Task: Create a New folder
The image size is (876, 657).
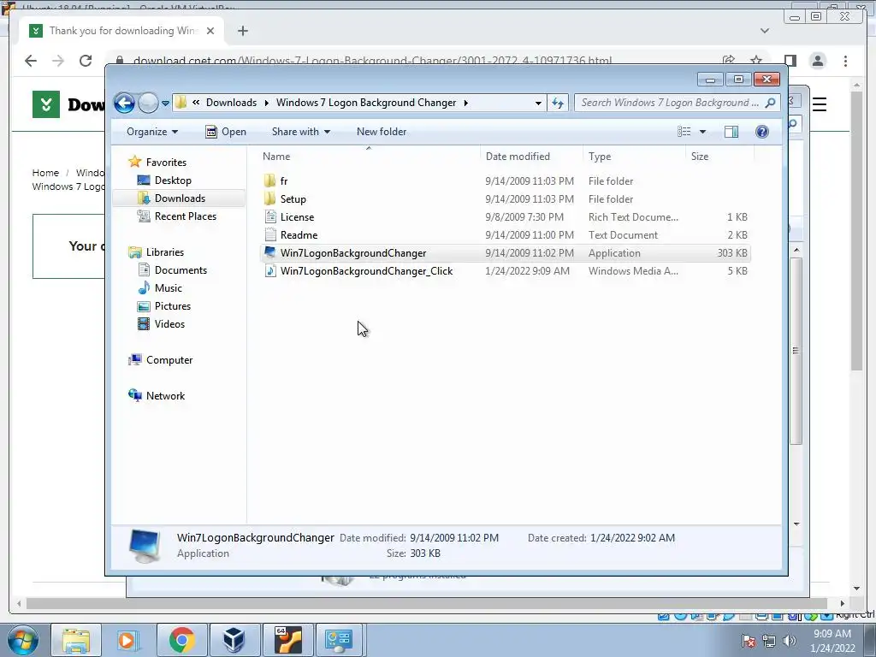Action: point(382,132)
